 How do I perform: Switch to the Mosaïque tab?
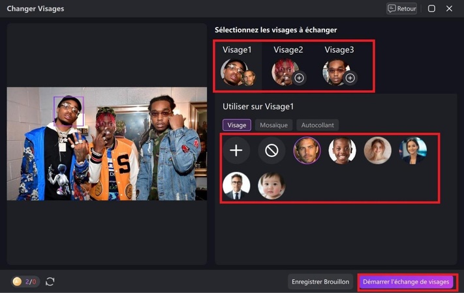[x=273, y=125]
